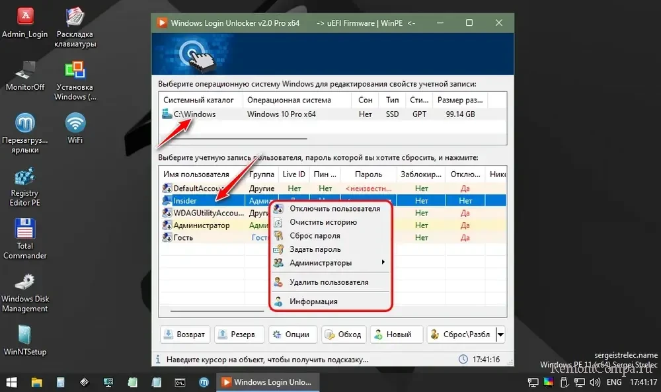Open Установка Windows desktop icon

tap(75, 81)
